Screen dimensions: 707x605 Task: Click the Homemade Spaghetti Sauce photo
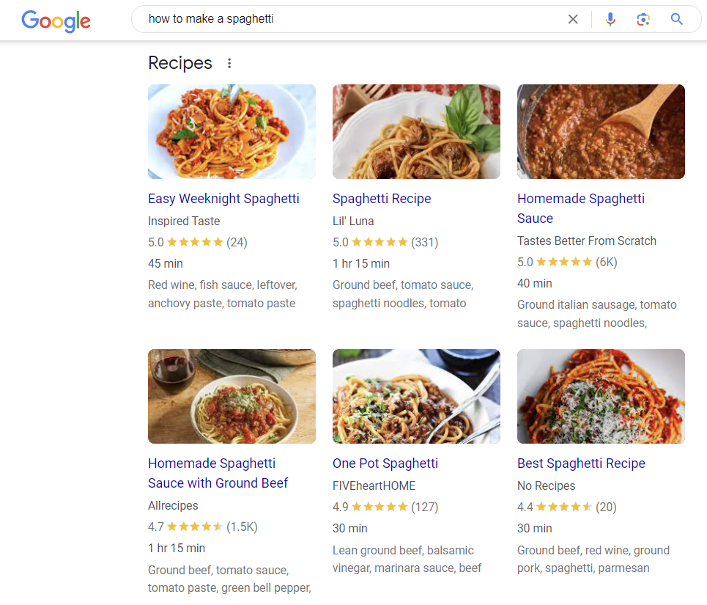601,131
